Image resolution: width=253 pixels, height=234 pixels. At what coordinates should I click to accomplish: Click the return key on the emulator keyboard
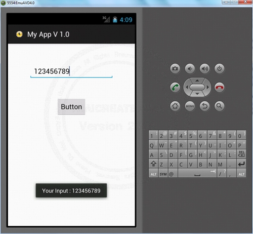coord(241,164)
